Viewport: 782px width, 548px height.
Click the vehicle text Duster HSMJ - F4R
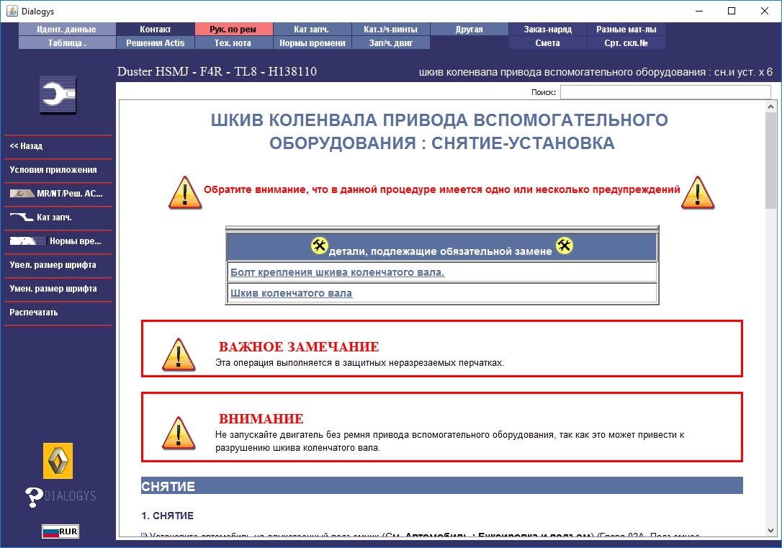(217, 71)
